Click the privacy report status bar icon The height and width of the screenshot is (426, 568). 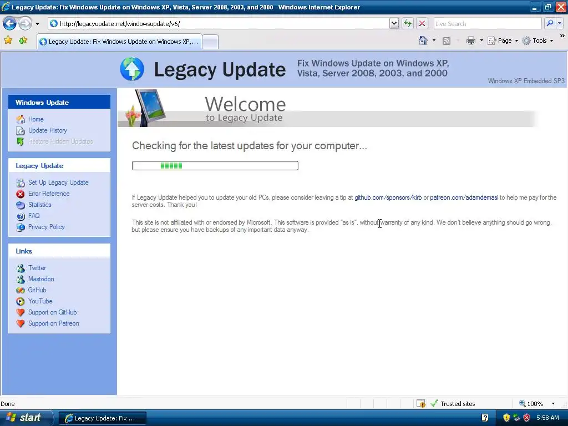(421, 404)
